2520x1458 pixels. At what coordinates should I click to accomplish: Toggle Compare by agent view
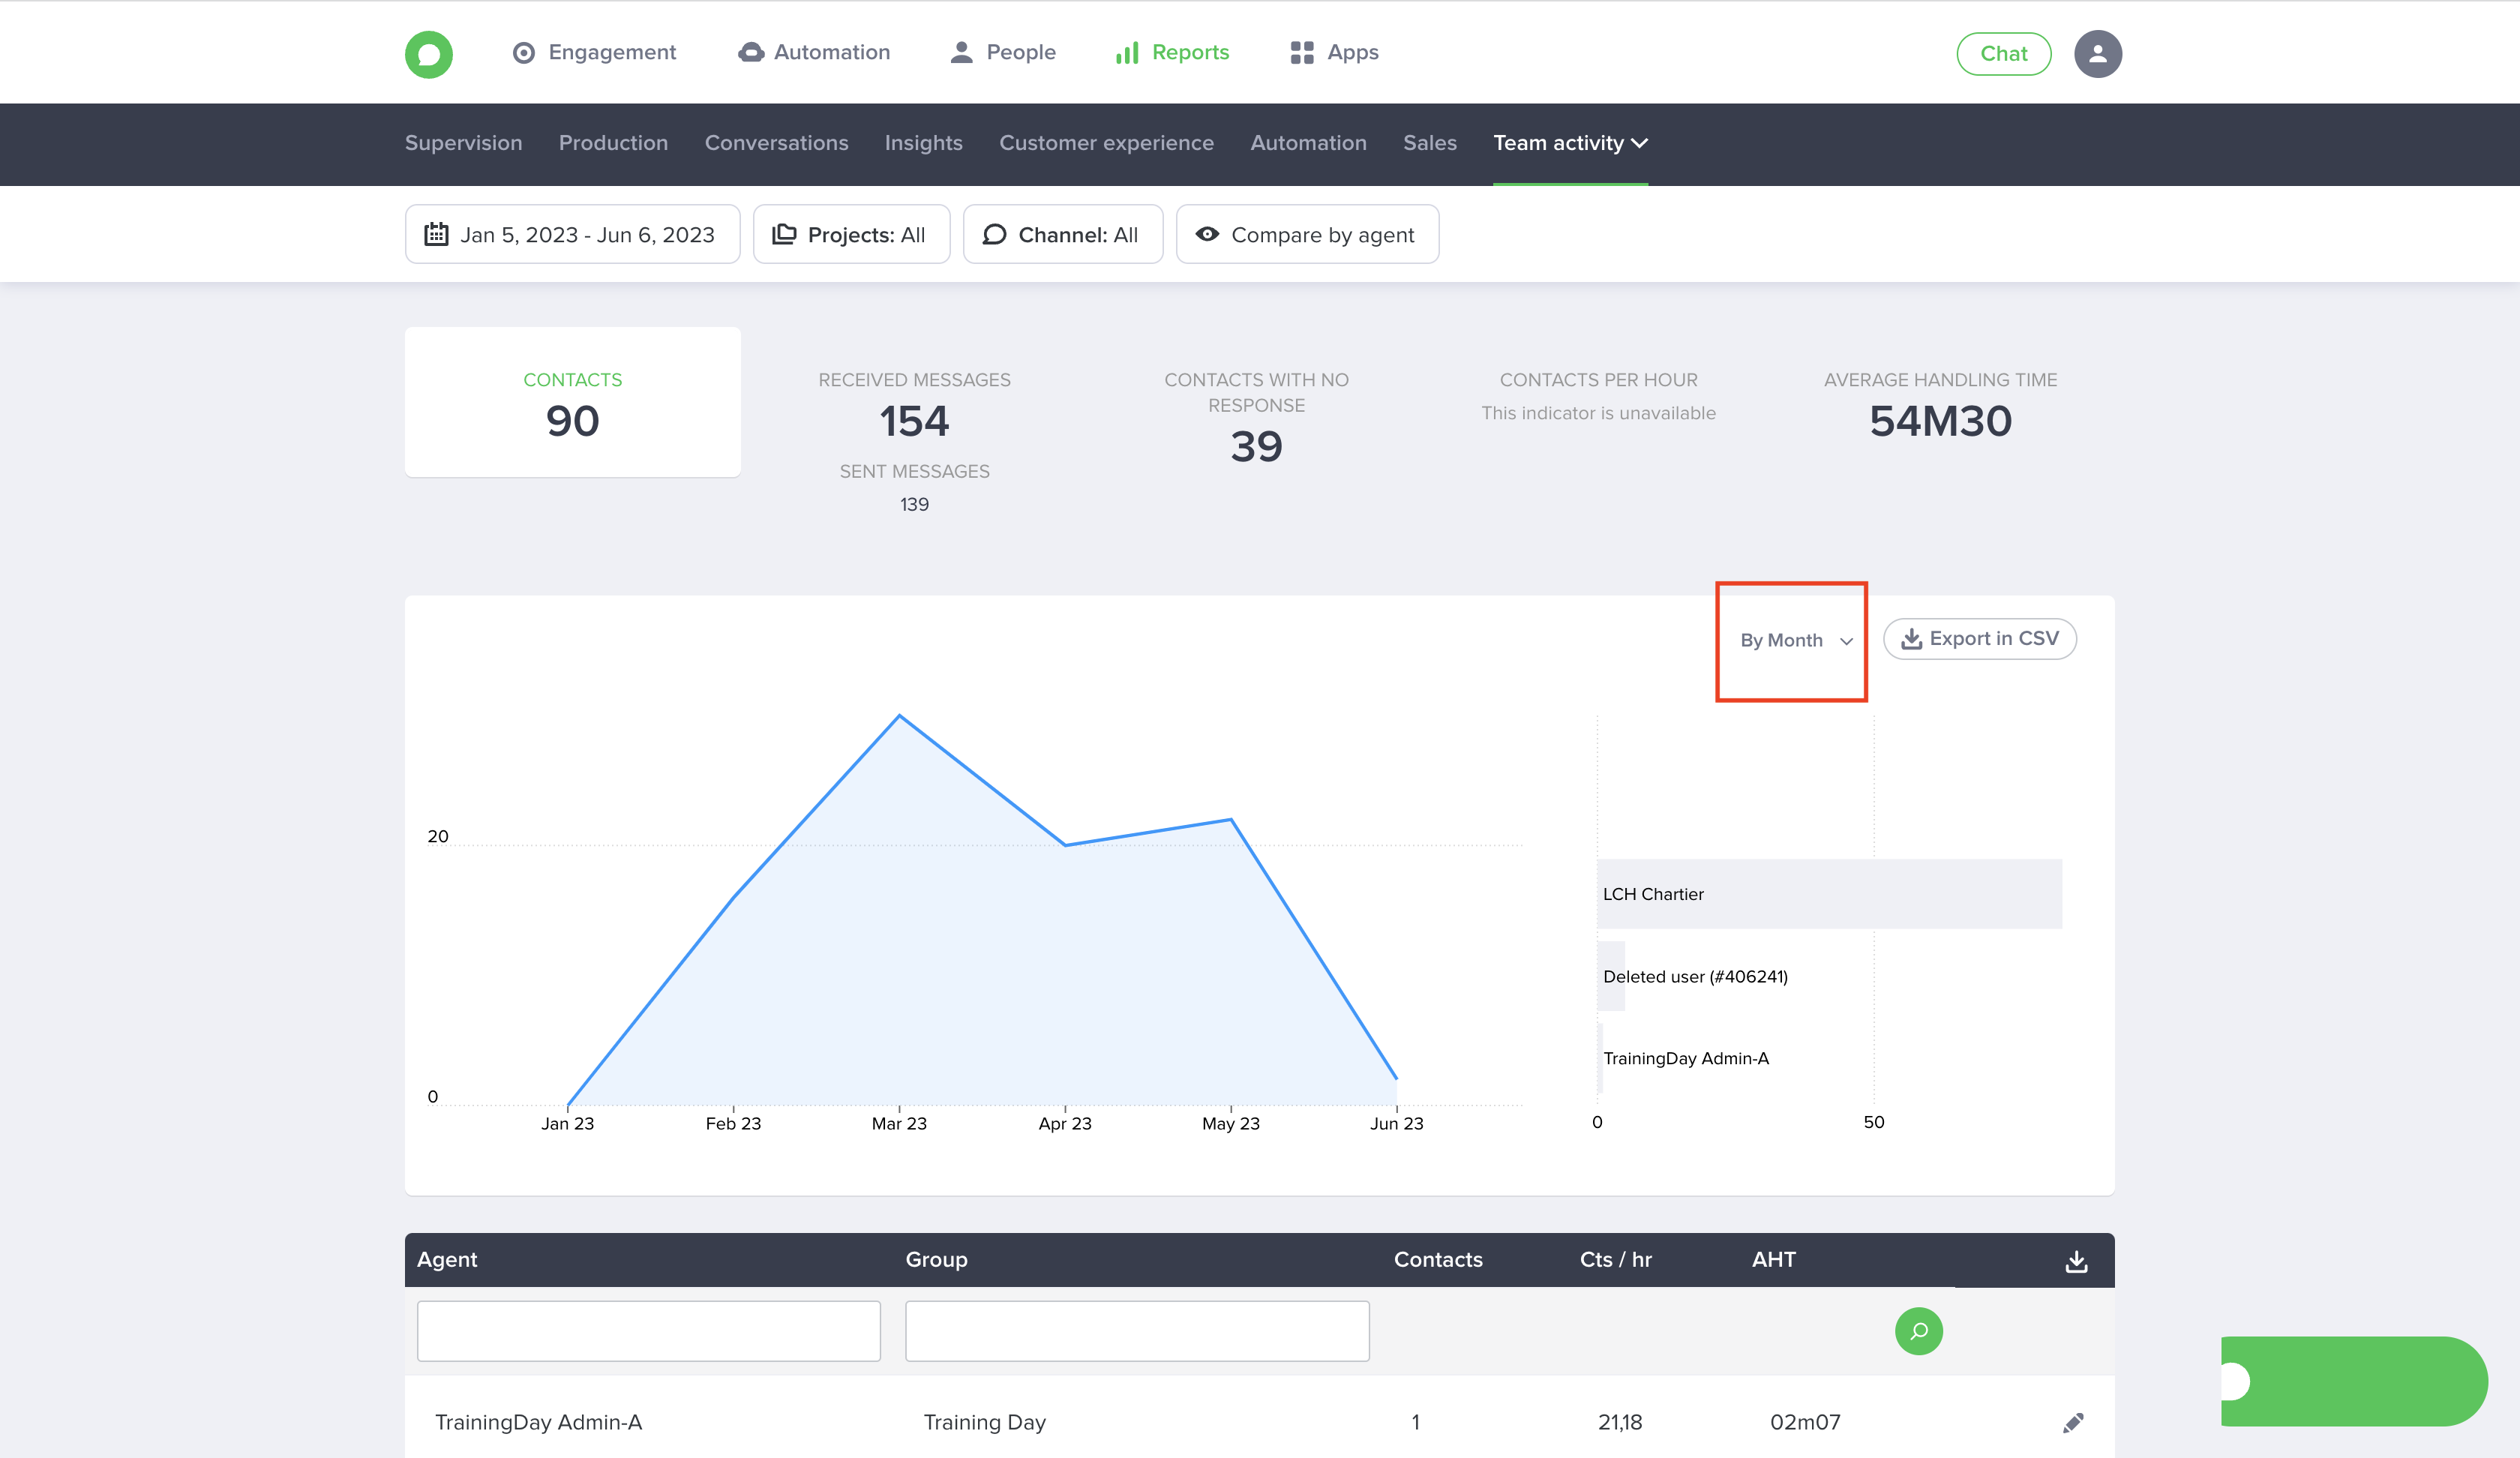(x=1306, y=235)
